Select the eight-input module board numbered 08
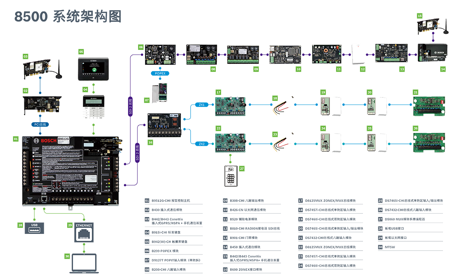This screenshot has height=279, width=469. [201, 54]
